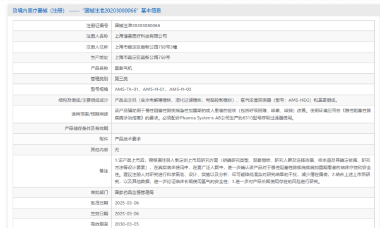Screen dimensions: 380x228
Task: Click the 生产地址 label
Action: (x=99, y=57)
